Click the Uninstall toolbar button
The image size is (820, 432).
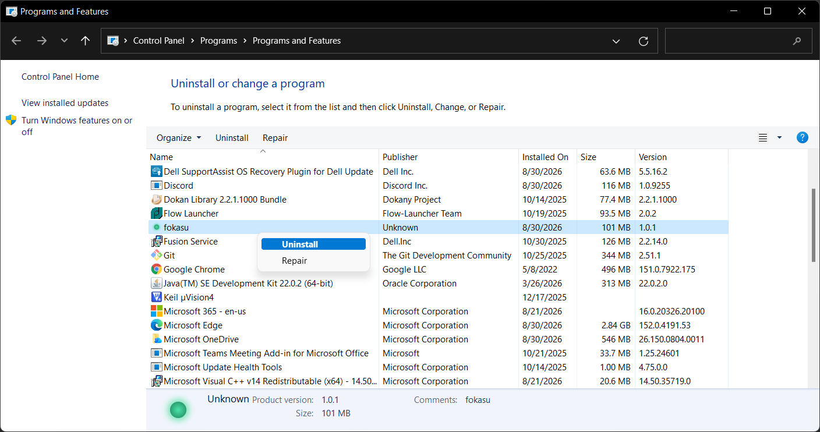tap(232, 138)
